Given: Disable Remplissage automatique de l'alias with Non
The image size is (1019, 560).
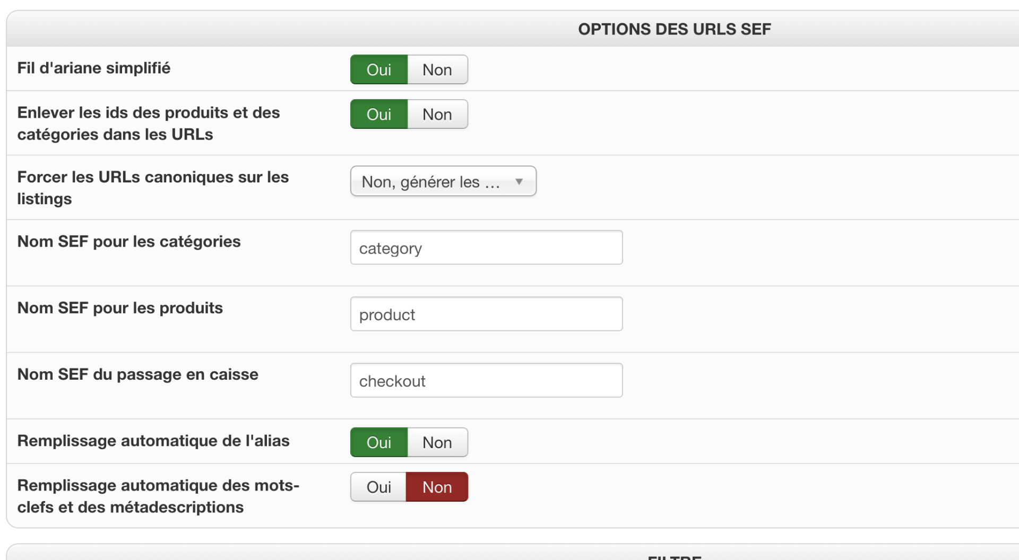Looking at the screenshot, I should 437,442.
